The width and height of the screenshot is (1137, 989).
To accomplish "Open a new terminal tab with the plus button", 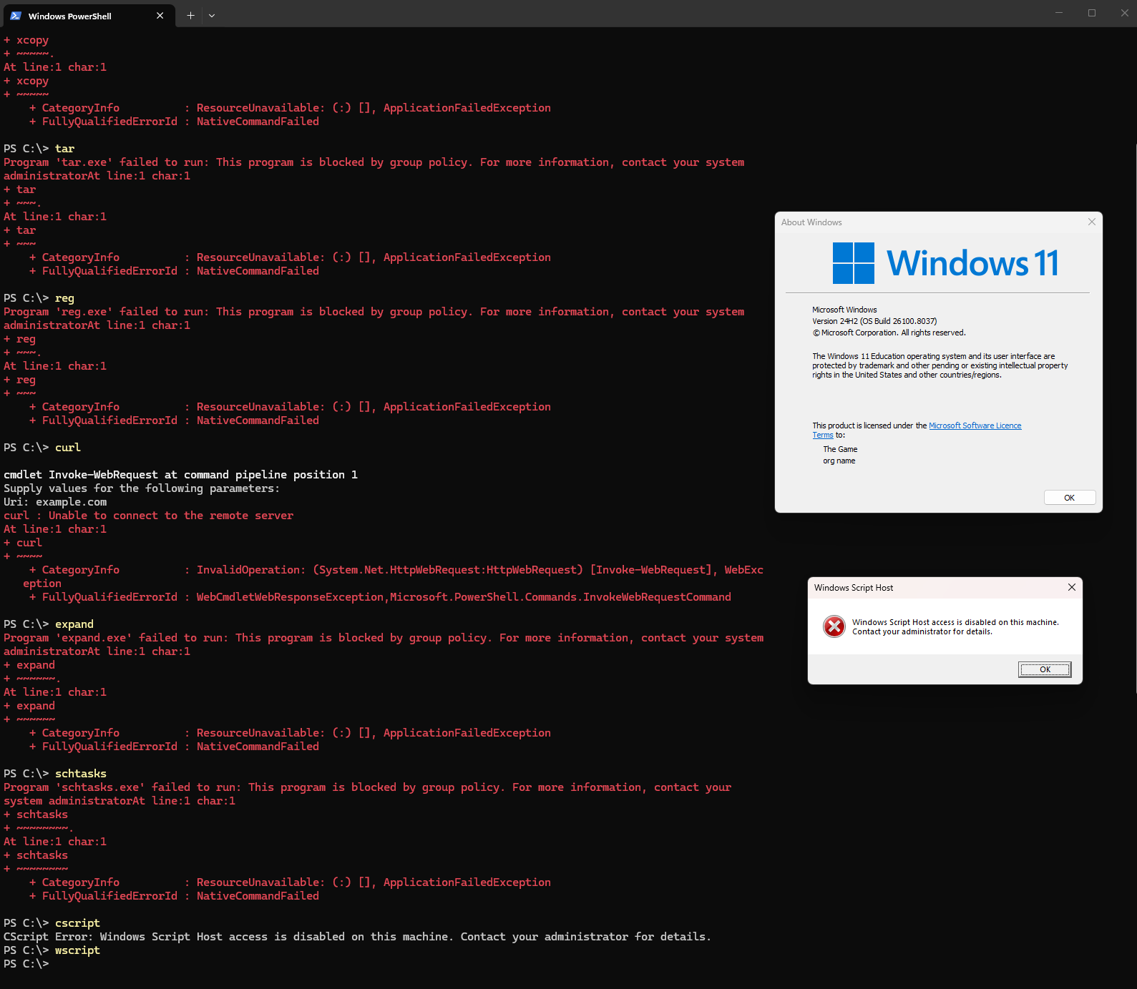I will pos(190,16).
